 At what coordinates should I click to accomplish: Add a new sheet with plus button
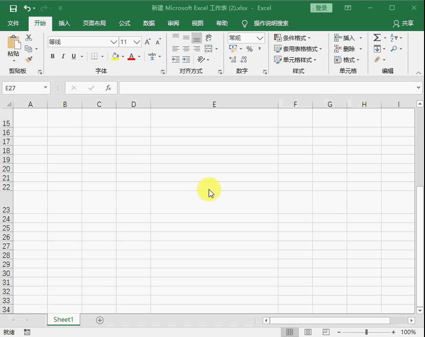[x=100, y=320]
